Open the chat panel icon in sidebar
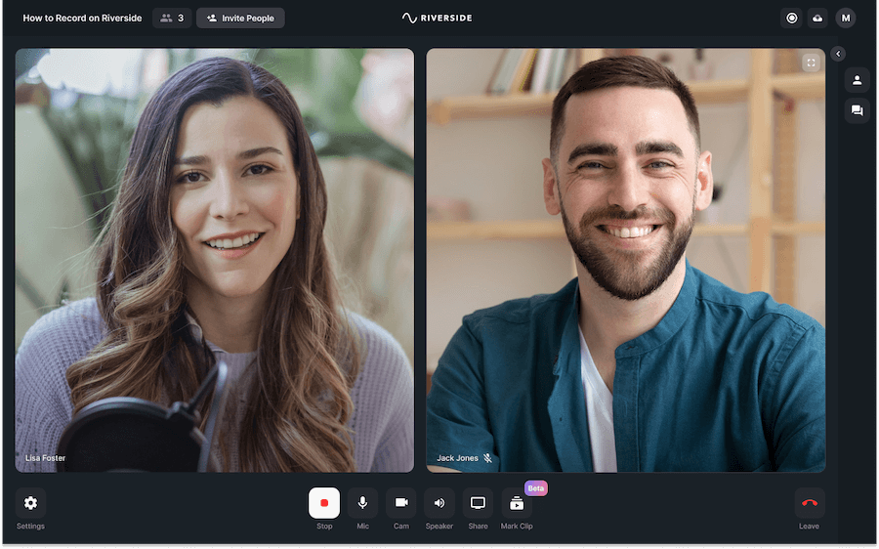 pyautogui.click(x=858, y=110)
